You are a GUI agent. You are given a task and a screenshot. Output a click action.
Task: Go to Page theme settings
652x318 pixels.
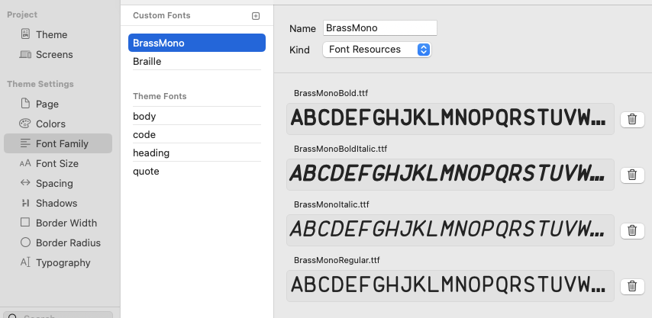pyautogui.click(x=47, y=104)
